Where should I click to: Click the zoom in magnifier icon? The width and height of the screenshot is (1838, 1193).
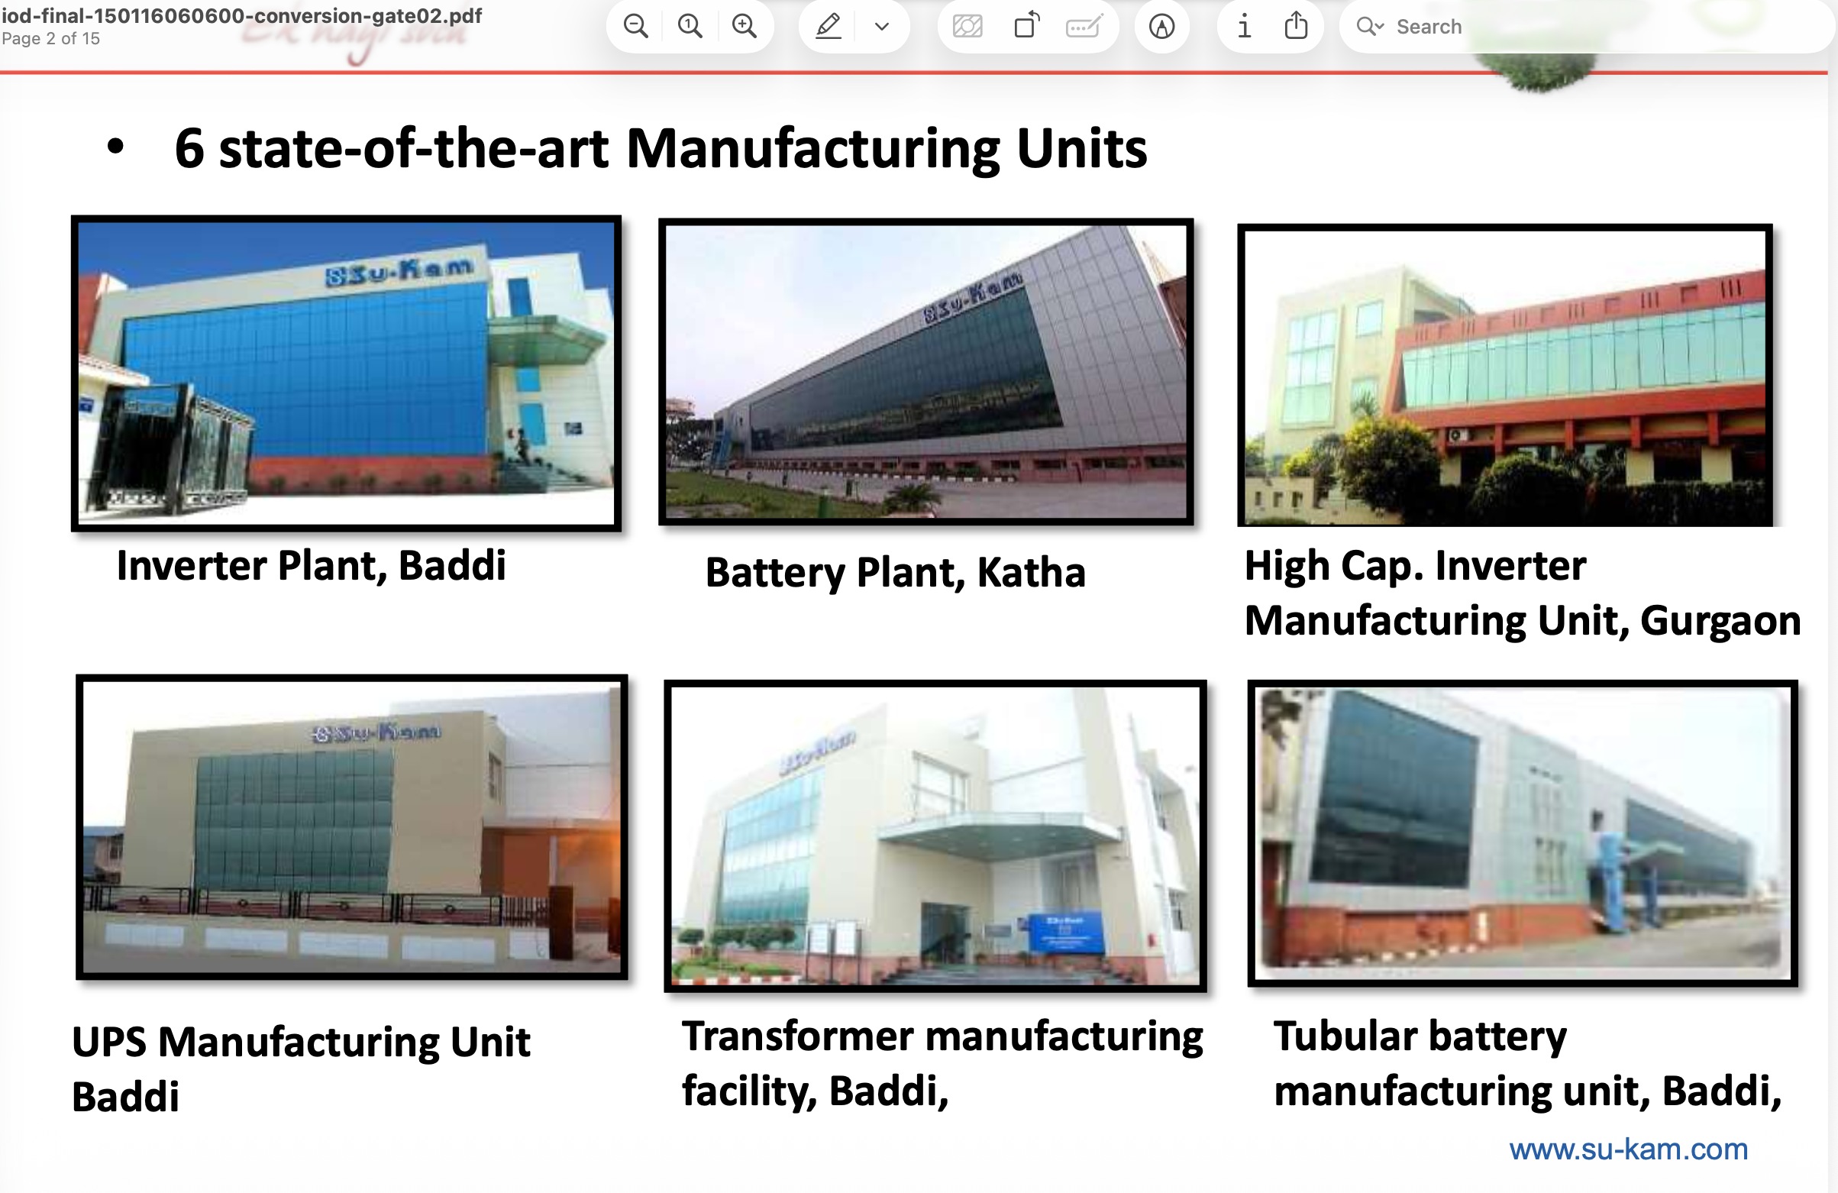pyautogui.click(x=745, y=26)
